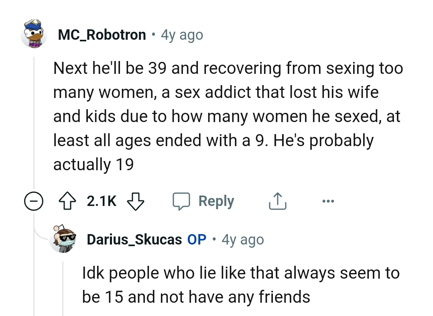Click the blue OP badge
Image resolution: width=433 pixels, height=316 pixels.
[197, 240]
